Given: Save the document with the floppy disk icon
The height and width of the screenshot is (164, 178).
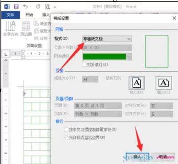Looking at the screenshot, I should (x=16, y=7).
